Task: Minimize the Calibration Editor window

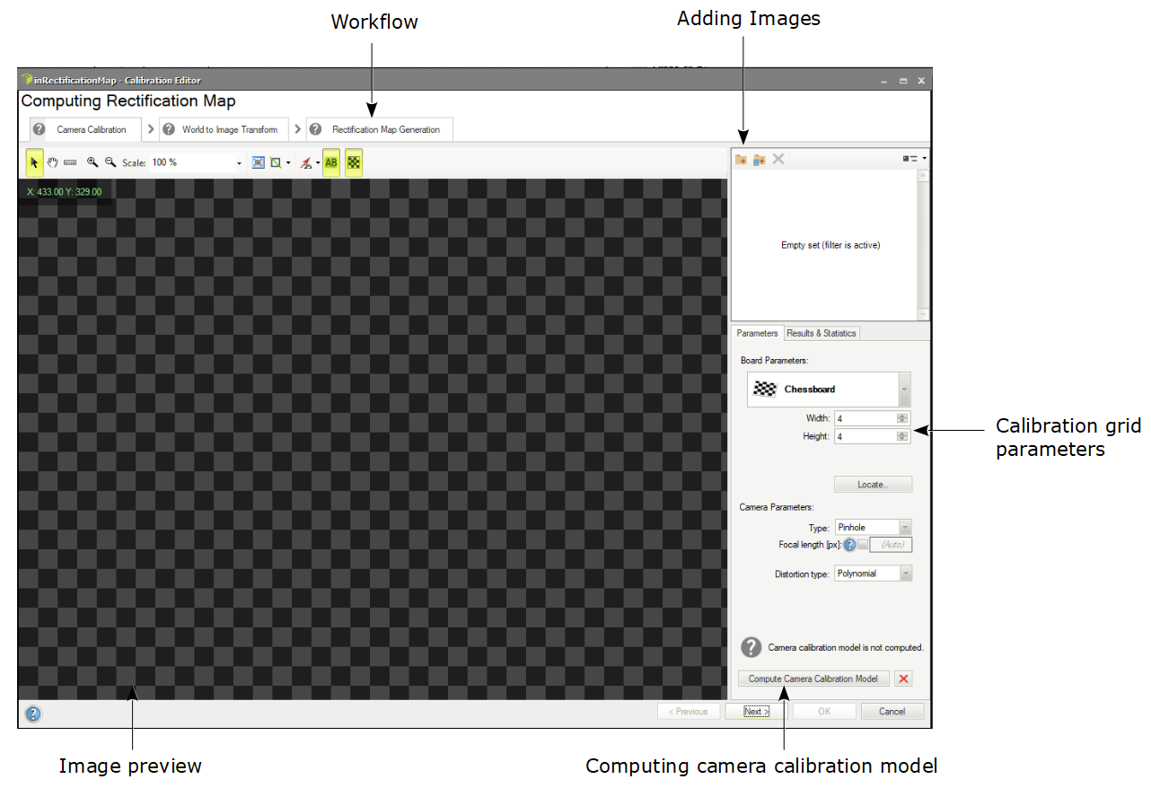Action: 883,81
